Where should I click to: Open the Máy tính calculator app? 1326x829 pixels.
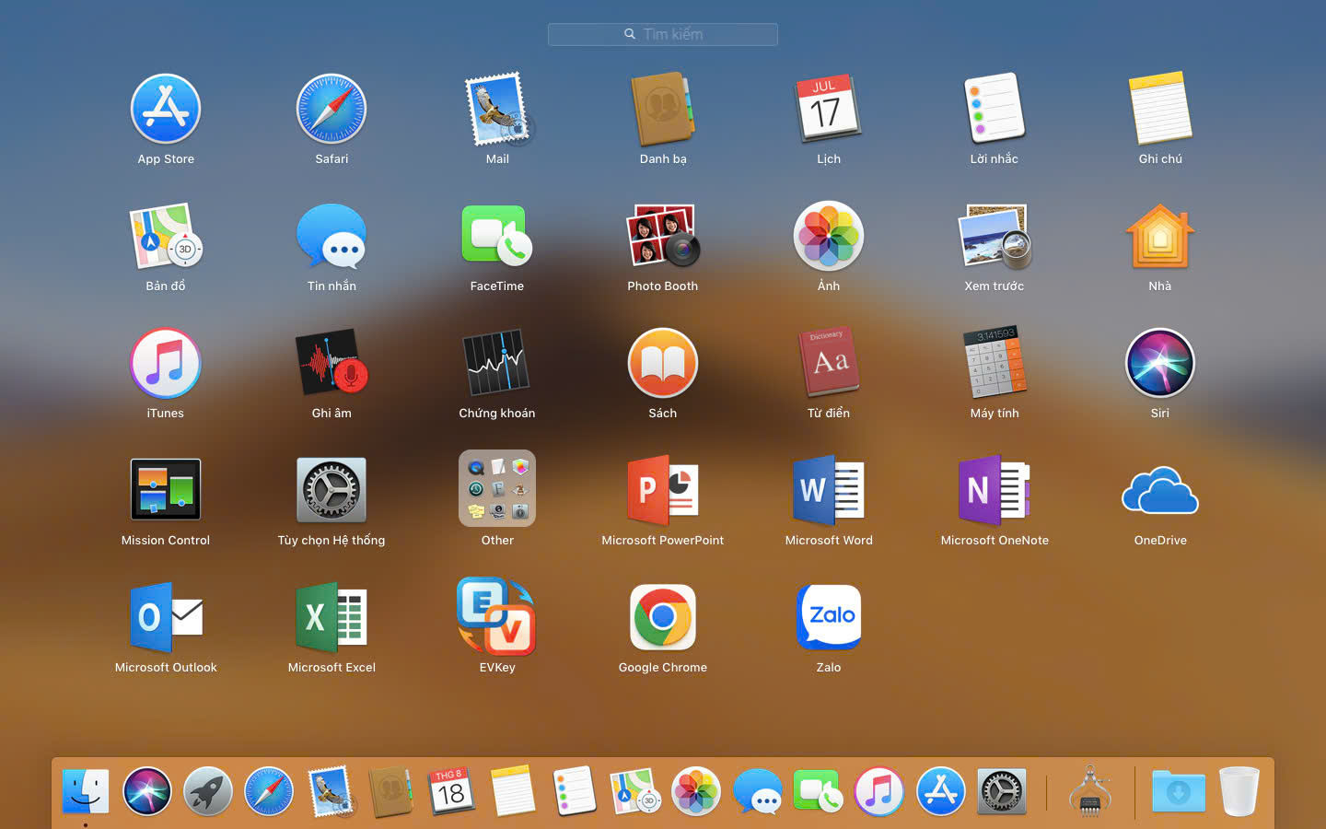click(x=994, y=363)
